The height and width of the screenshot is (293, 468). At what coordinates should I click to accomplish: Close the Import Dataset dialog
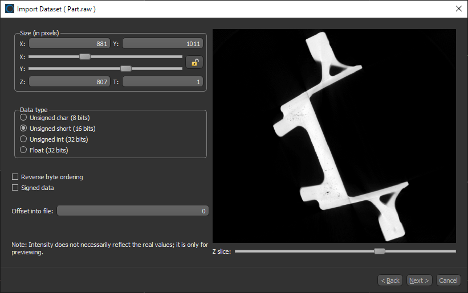tap(458, 9)
